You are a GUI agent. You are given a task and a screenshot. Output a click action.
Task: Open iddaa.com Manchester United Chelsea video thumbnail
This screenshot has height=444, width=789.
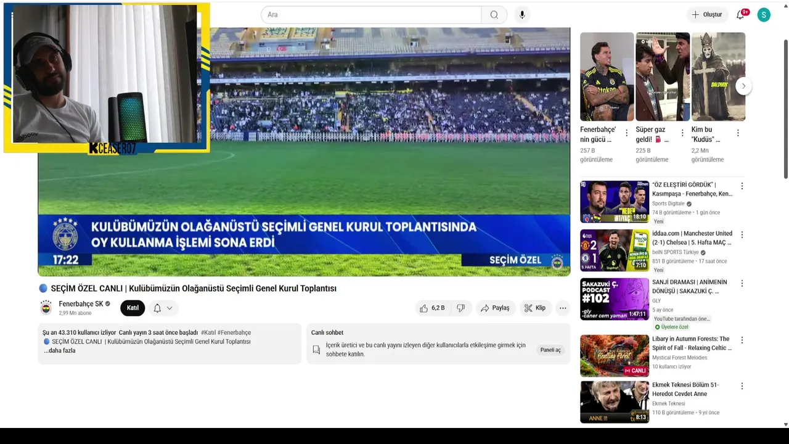[x=615, y=250]
